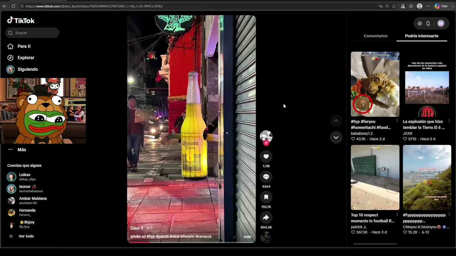Go back in the browser

tap(5, 6)
